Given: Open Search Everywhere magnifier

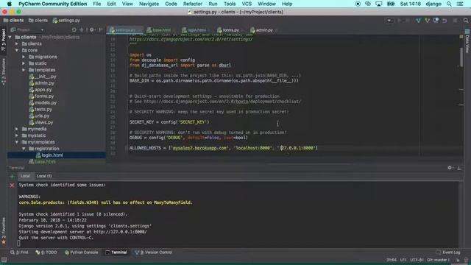Looking at the screenshot, I should 466,21.
